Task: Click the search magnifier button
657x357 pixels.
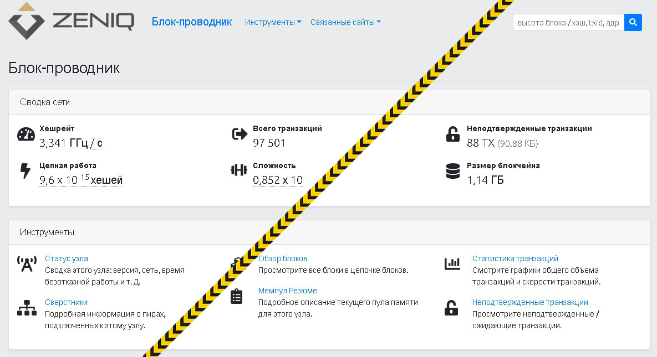Action: click(x=633, y=23)
